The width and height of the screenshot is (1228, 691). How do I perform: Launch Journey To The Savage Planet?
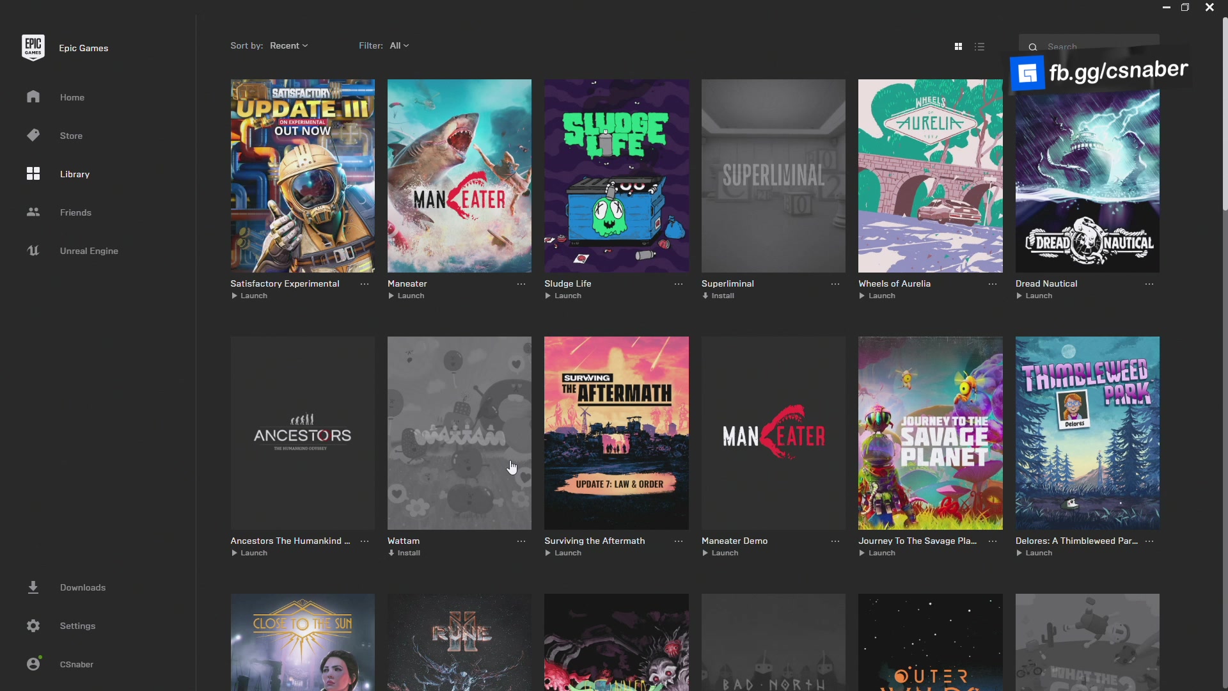(x=878, y=553)
